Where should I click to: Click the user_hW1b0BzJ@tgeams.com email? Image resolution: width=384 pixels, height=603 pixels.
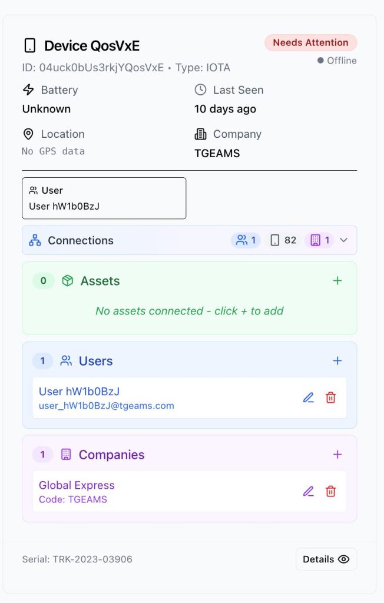[x=107, y=406]
